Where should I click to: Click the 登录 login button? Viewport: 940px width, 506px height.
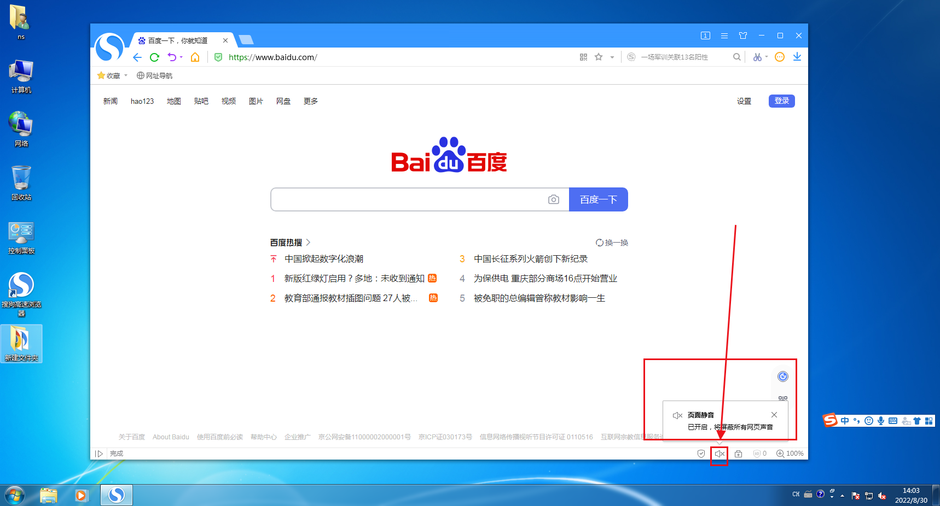tap(782, 101)
